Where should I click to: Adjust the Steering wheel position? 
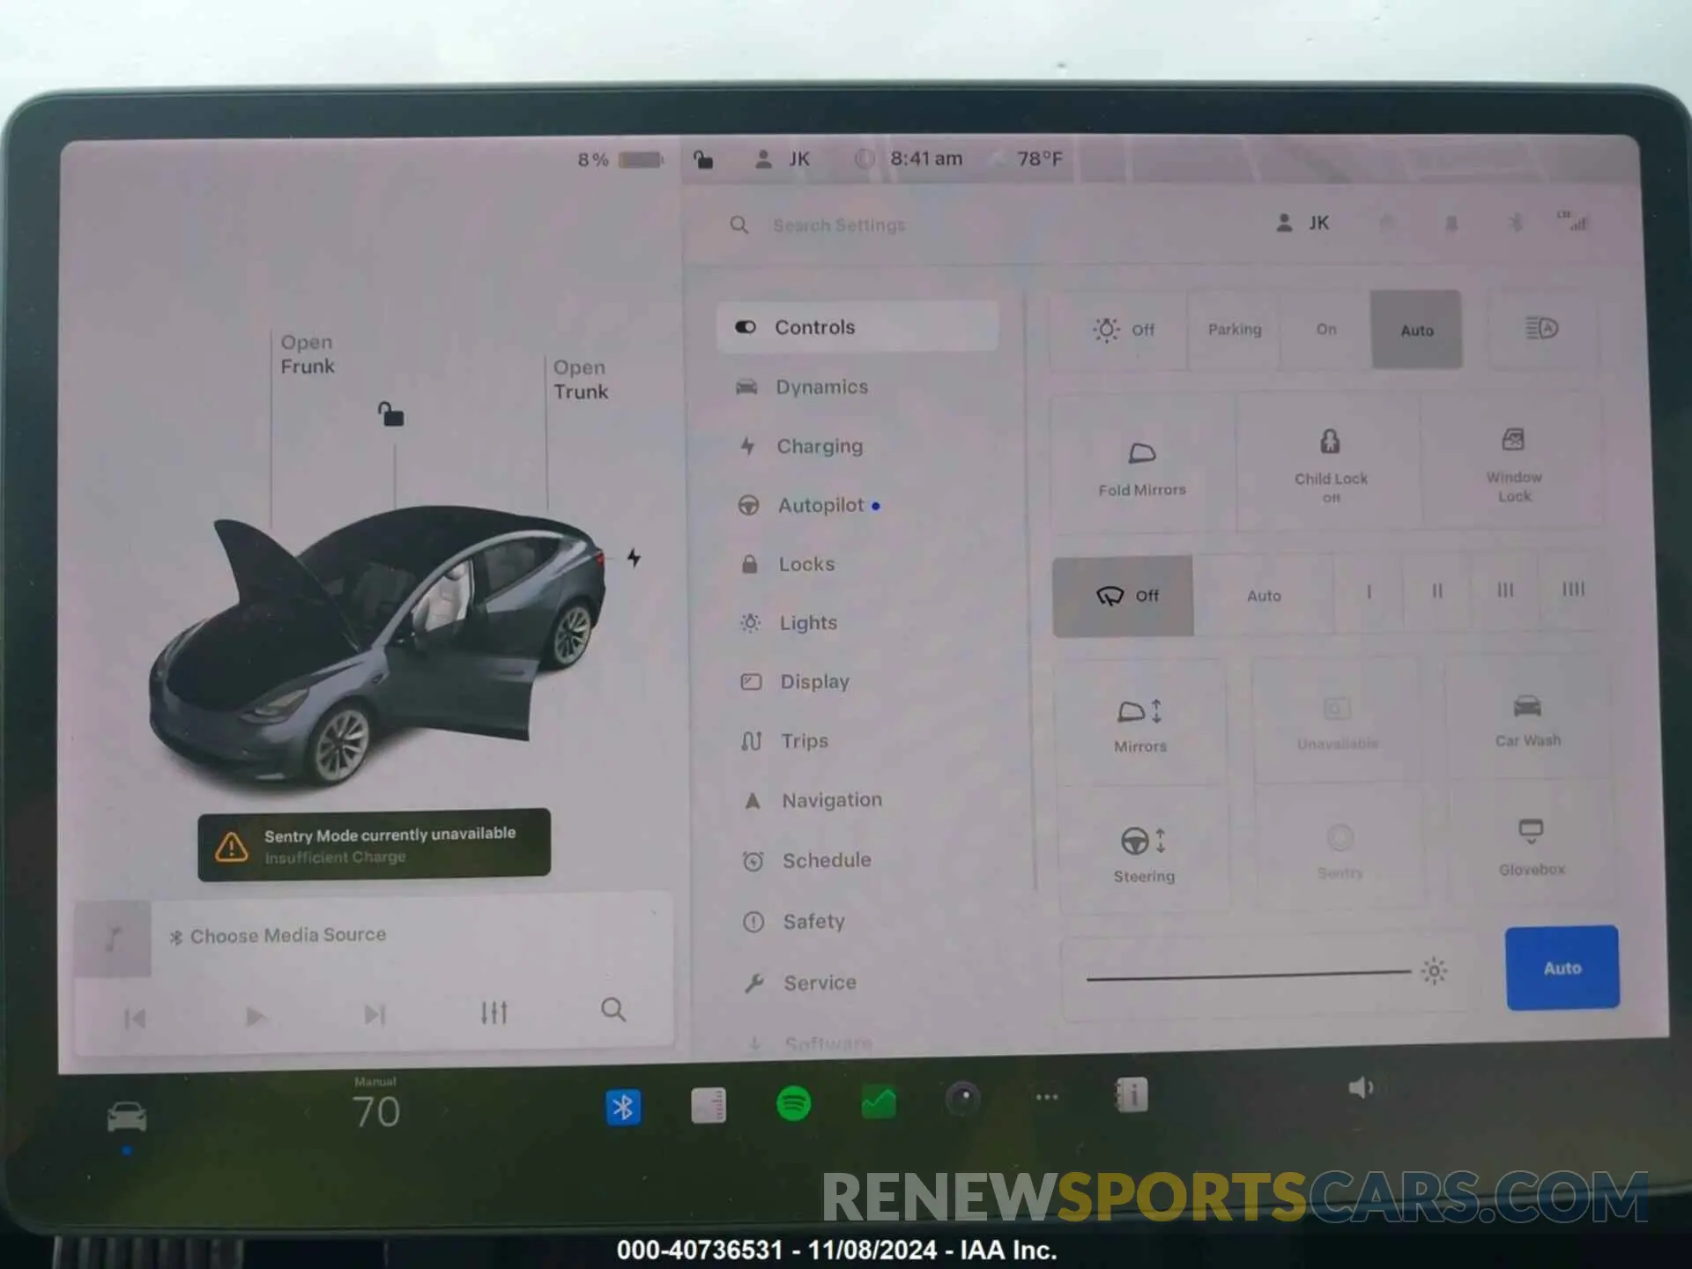coord(1143,853)
